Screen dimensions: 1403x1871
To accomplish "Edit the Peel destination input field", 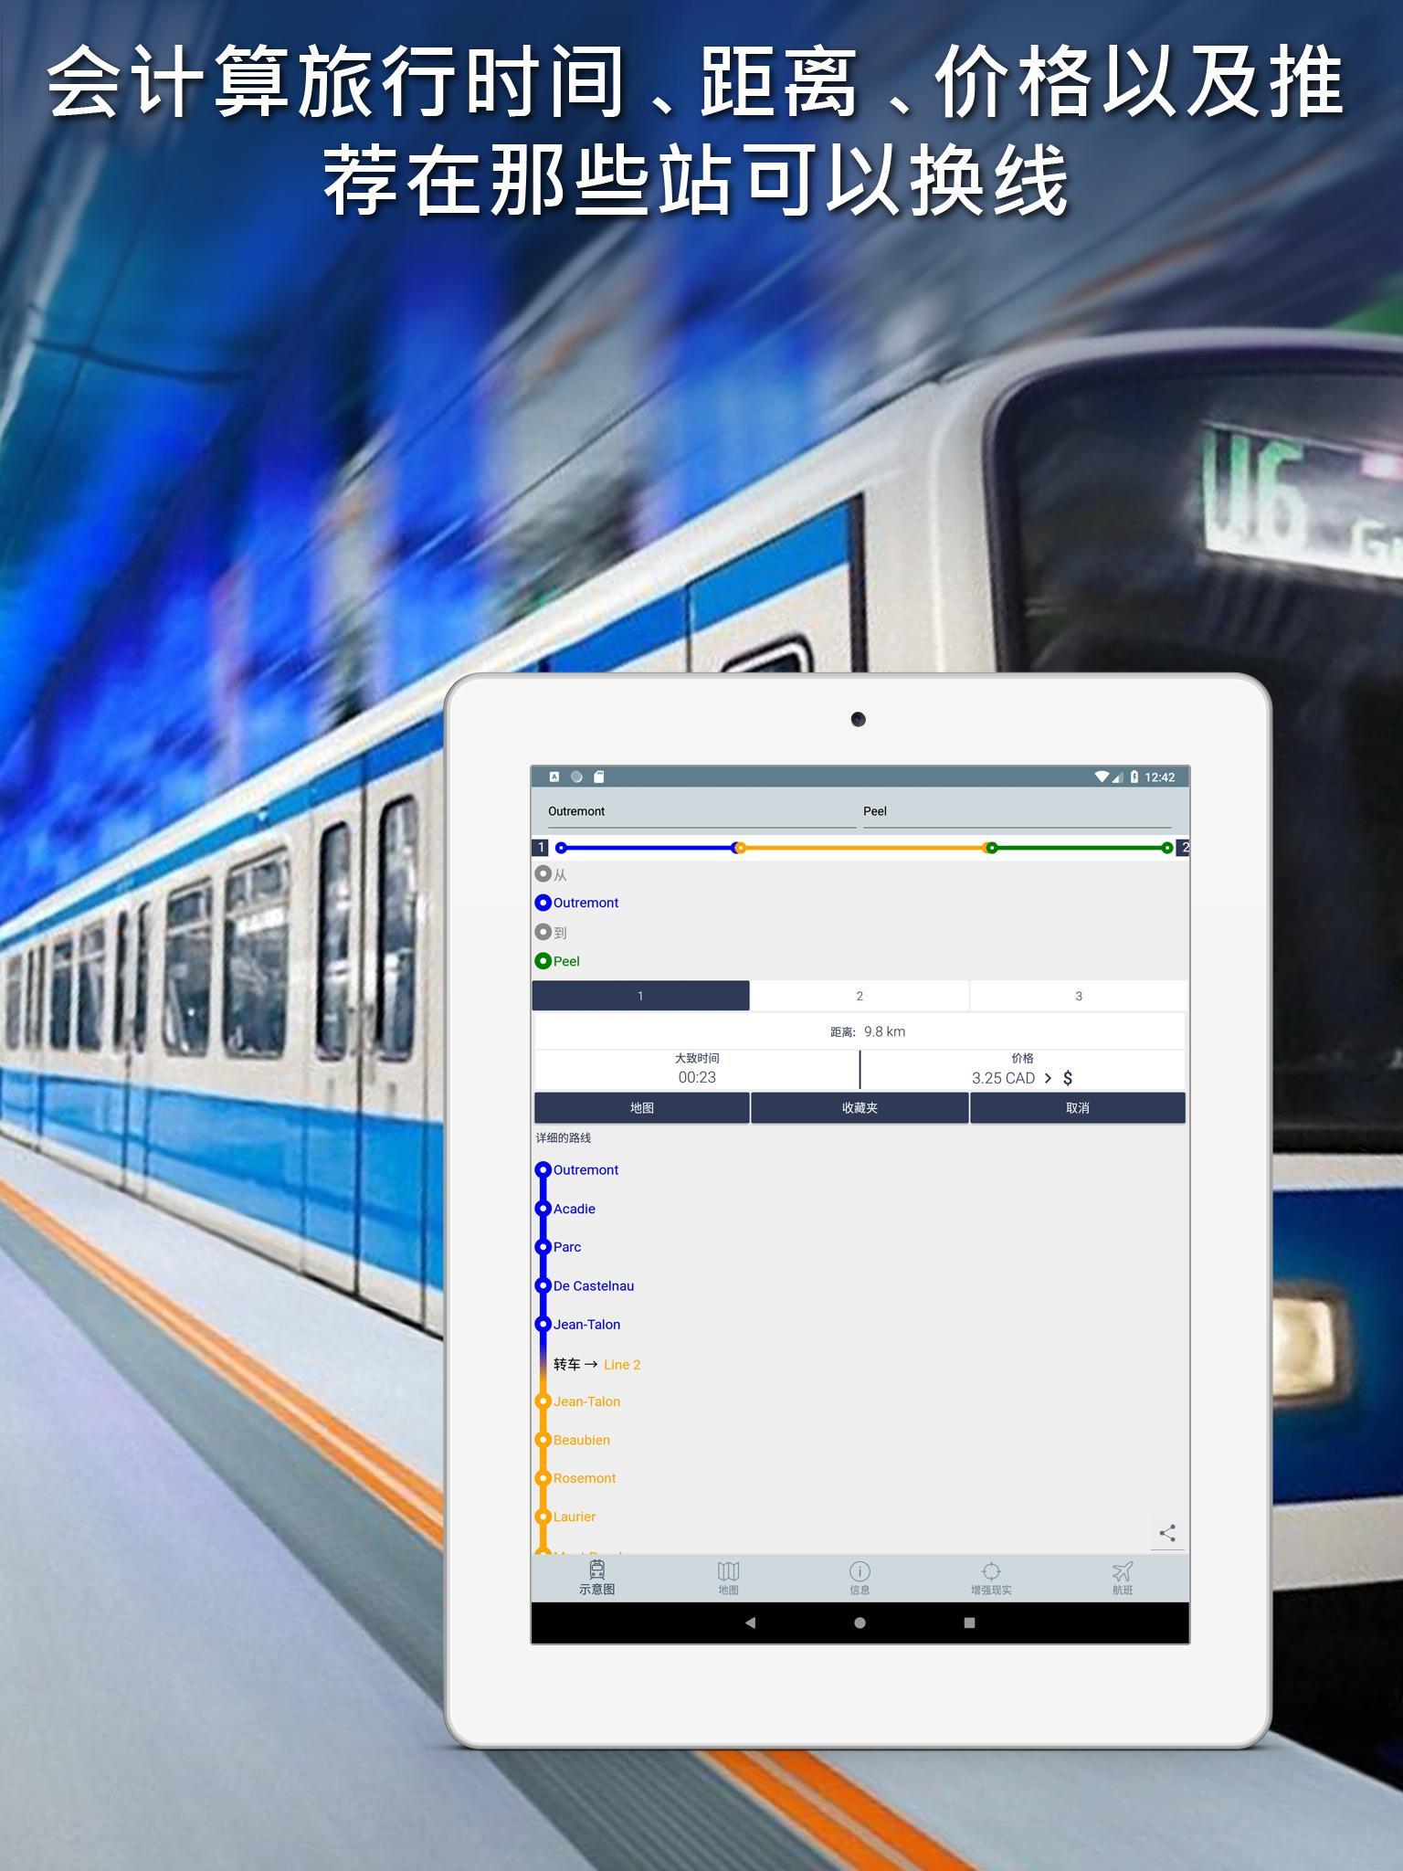I will point(1017,811).
